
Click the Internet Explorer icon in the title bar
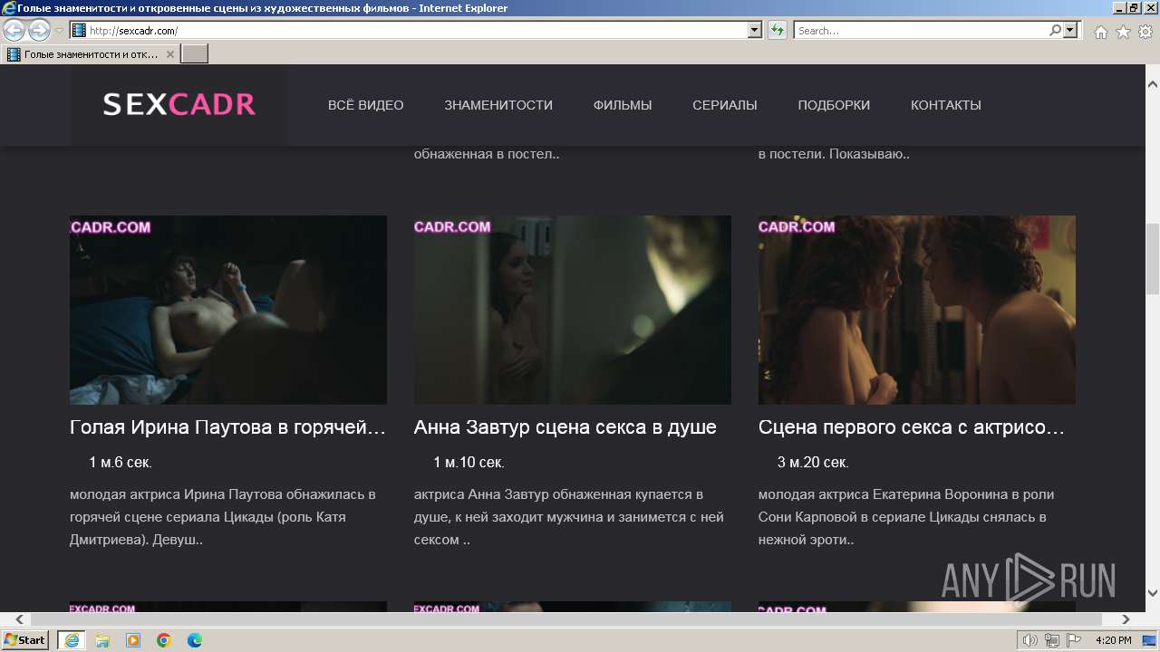pos(9,8)
